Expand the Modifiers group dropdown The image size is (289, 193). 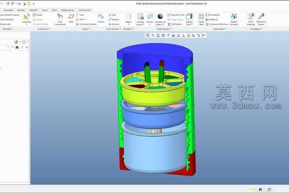[x=128, y=29]
